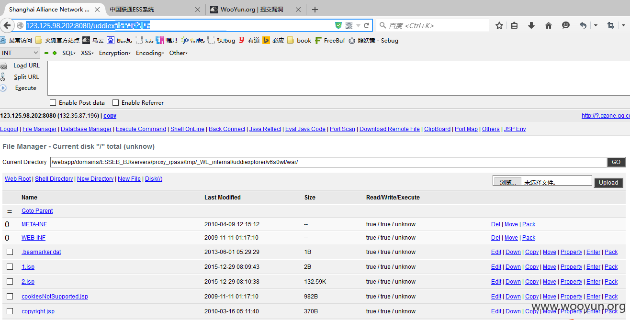Tick the checkbox for 2.jsp

point(10,281)
